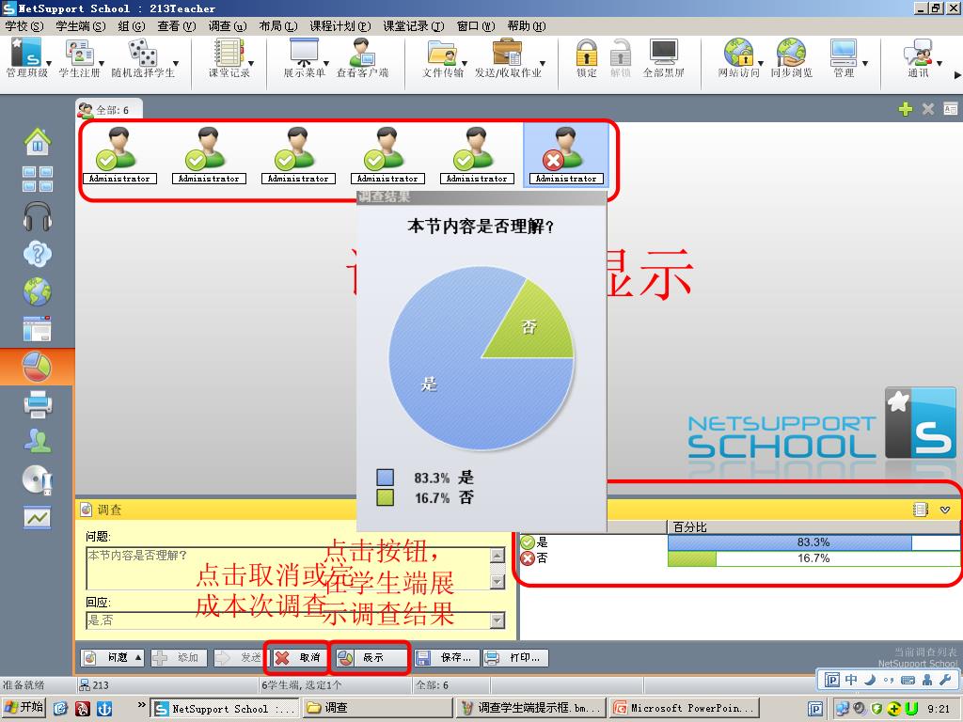The image size is (963, 722).
Task: Expand the 随机选择学生 dropdown arrow
Action: pyautogui.click(x=176, y=63)
